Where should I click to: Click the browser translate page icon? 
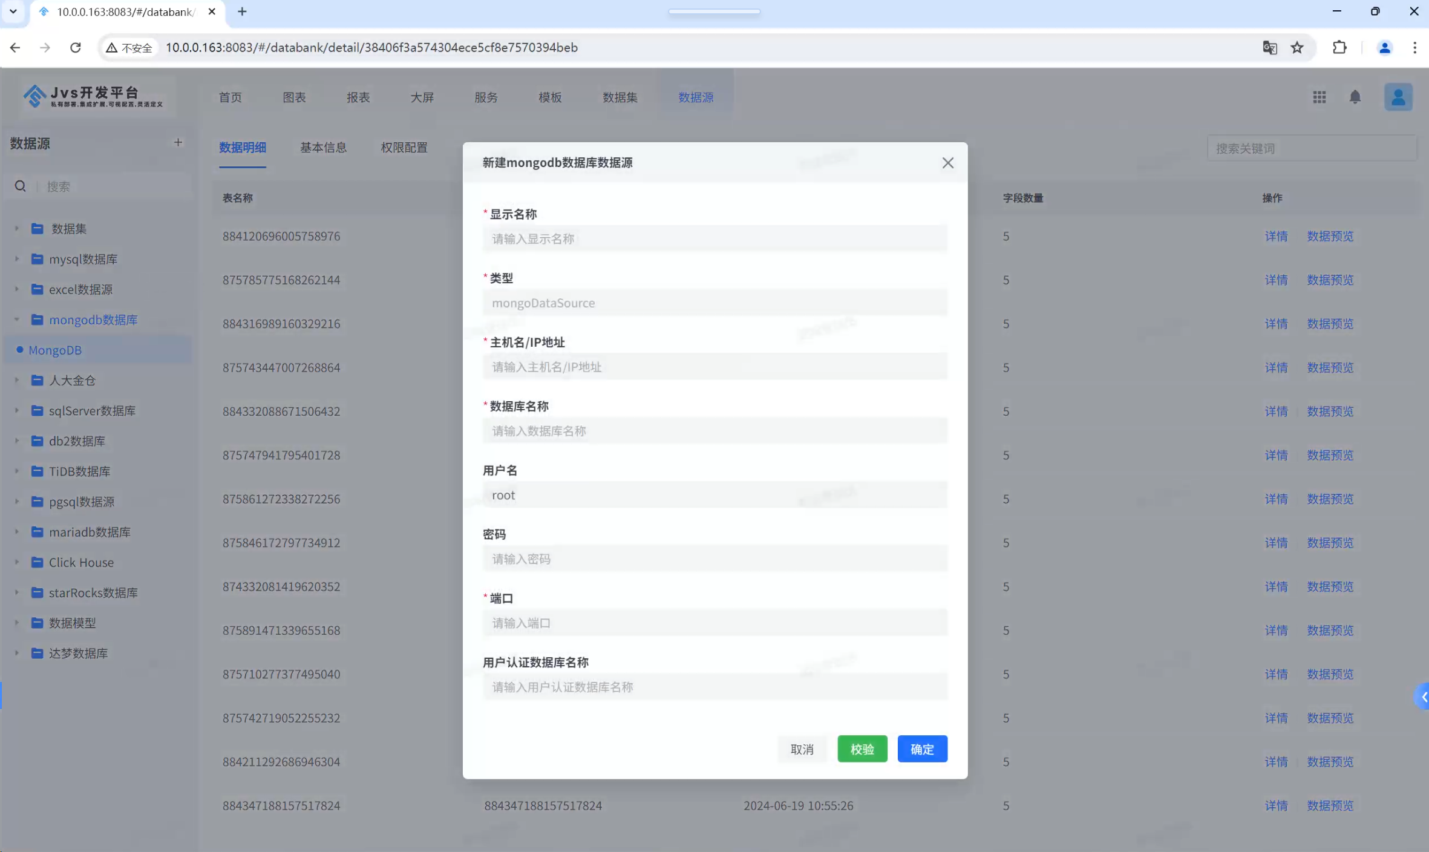point(1269,47)
